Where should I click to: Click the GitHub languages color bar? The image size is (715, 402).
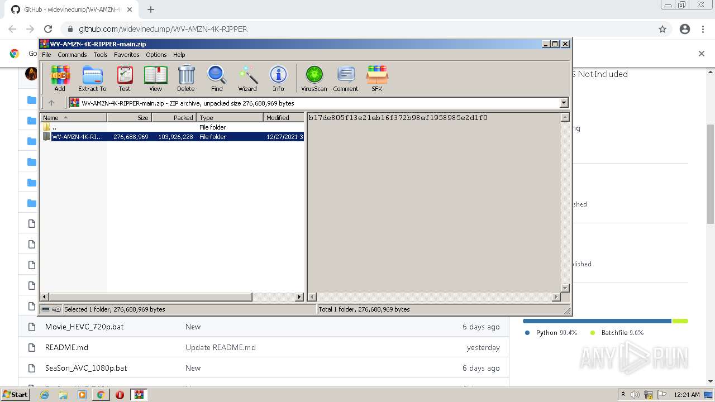click(606, 321)
